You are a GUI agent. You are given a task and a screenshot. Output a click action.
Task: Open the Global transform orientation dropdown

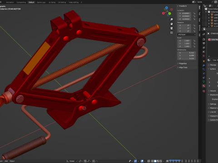click(x=72, y=161)
